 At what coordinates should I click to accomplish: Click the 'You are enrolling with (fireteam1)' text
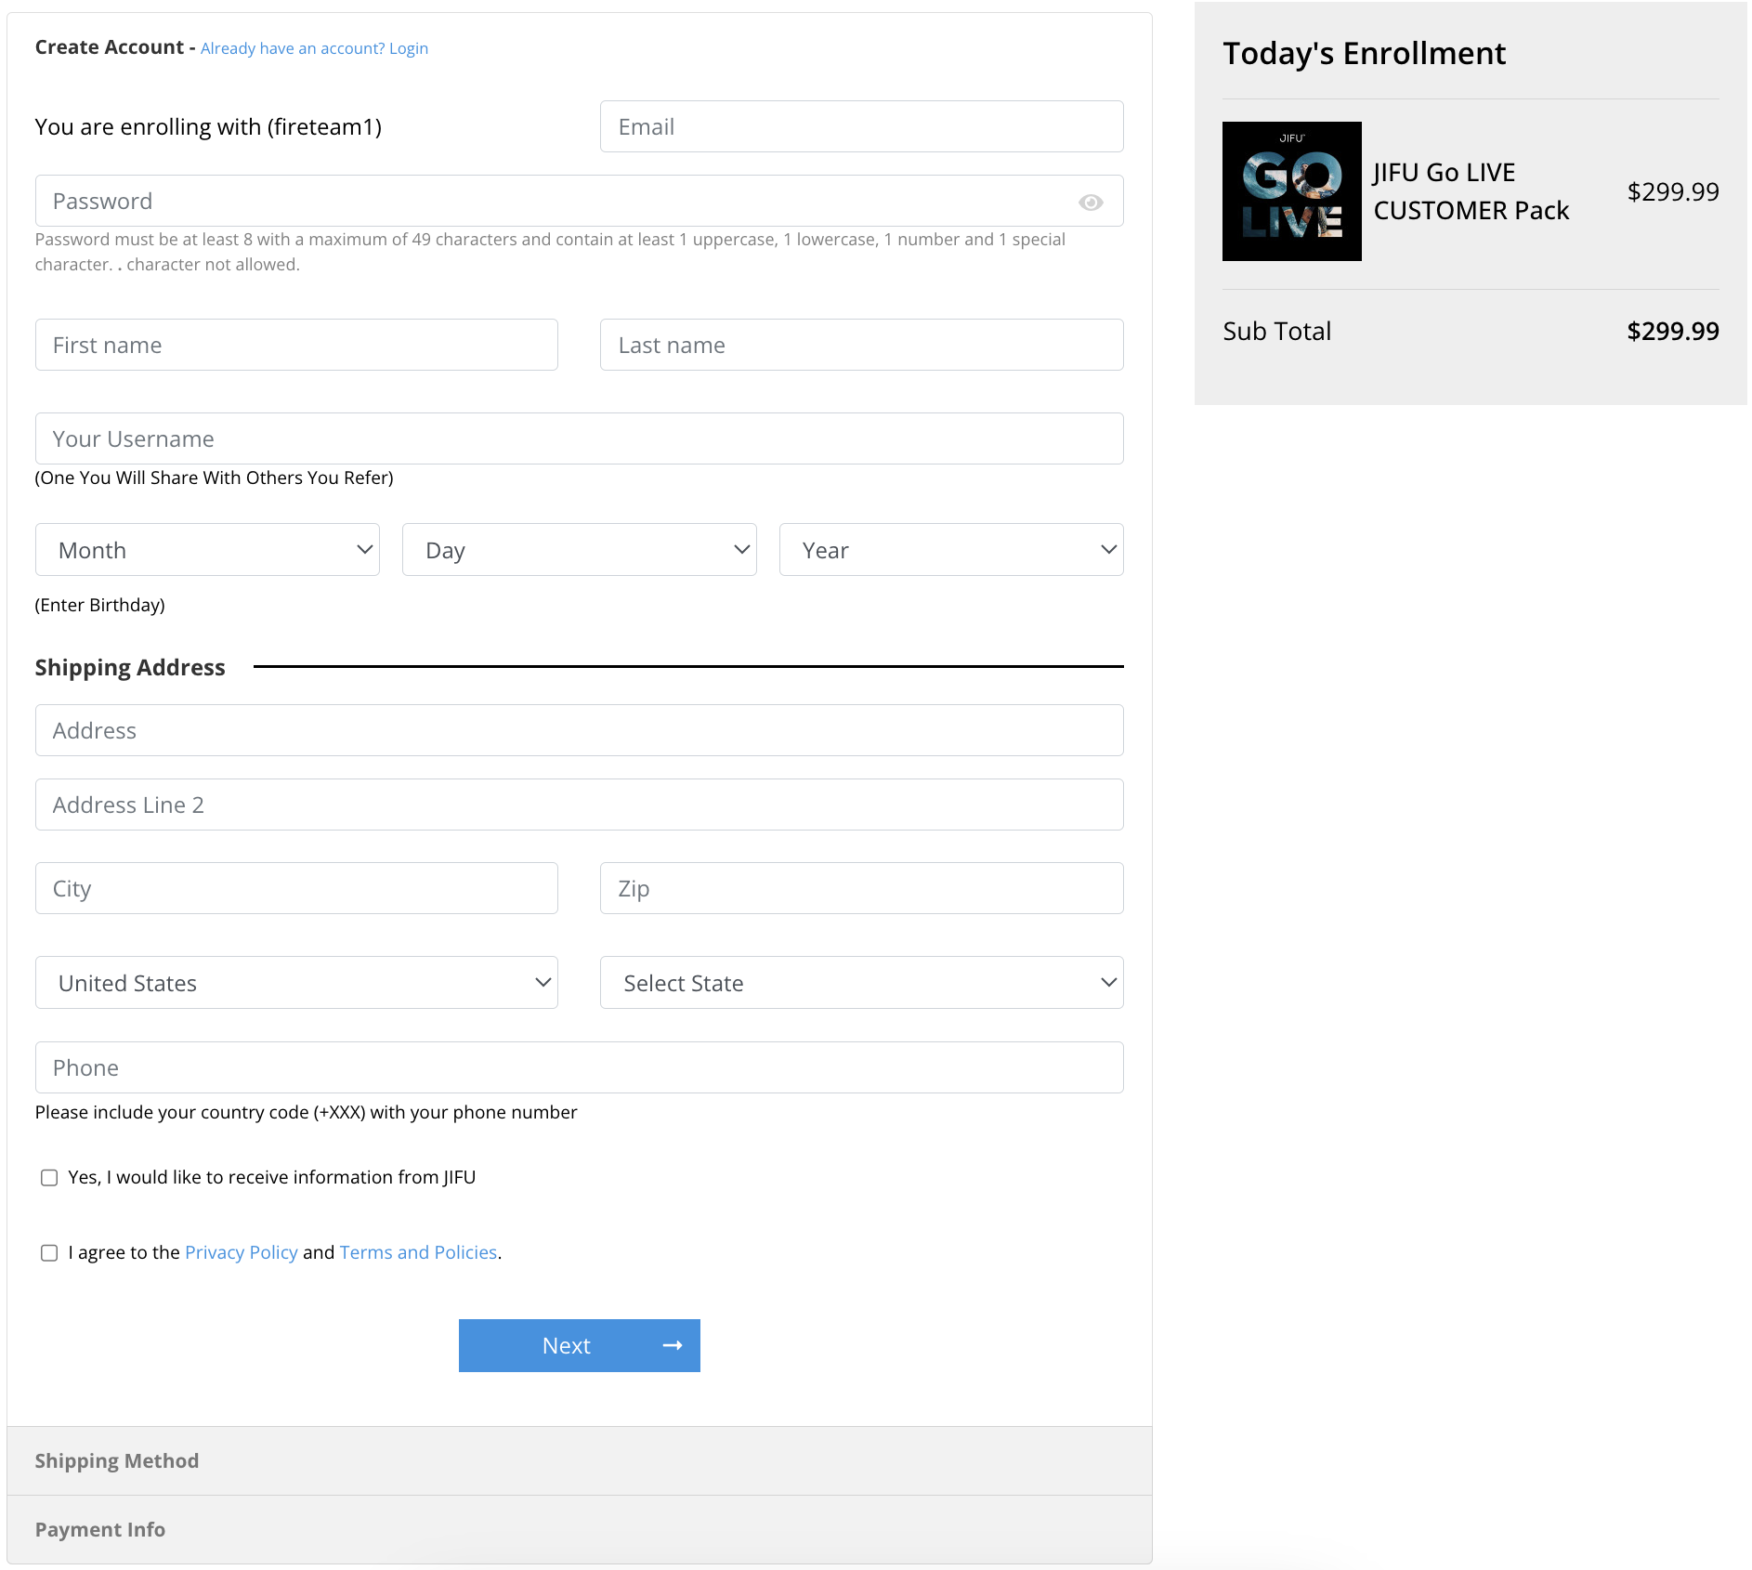point(208,127)
